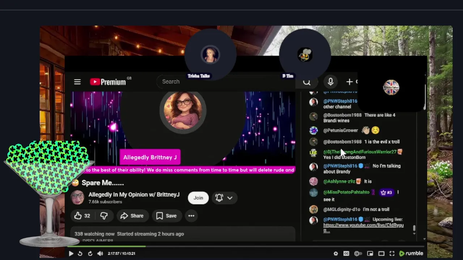Like the Spare Me video
Viewport: 463px width, 260px height.
[82, 216]
